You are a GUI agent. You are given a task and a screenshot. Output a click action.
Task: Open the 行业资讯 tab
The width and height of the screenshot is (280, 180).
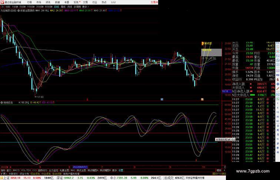pyautogui.click(x=46, y=174)
